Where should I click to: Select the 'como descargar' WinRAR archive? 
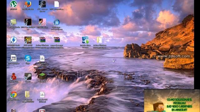[x=57, y=40]
